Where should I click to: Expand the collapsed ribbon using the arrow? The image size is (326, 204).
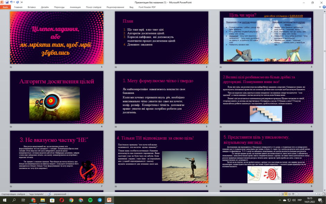coord(320,7)
